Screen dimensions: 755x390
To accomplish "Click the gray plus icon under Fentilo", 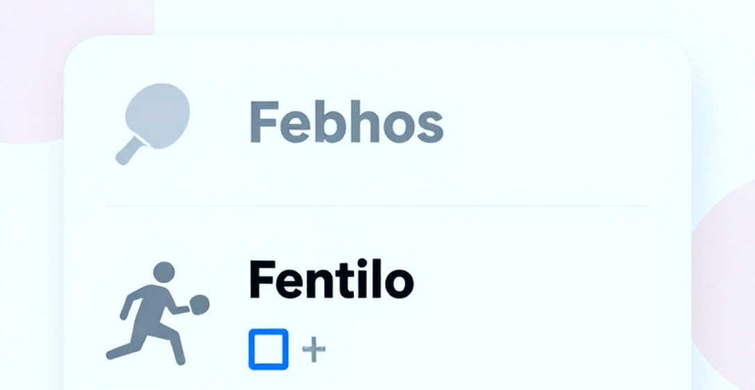I will click(x=314, y=350).
